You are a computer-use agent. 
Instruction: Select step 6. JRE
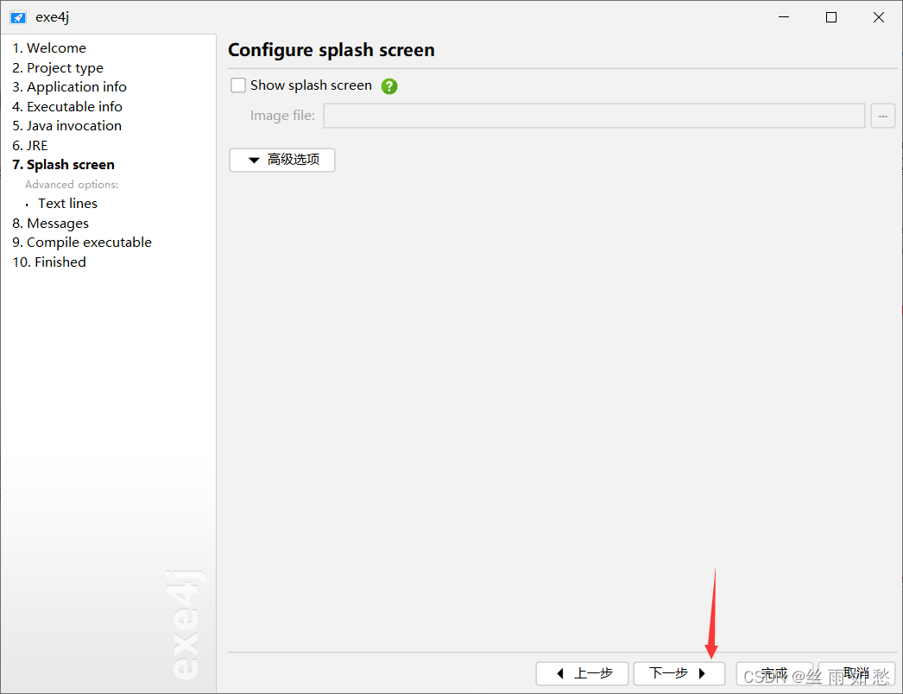pos(30,145)
